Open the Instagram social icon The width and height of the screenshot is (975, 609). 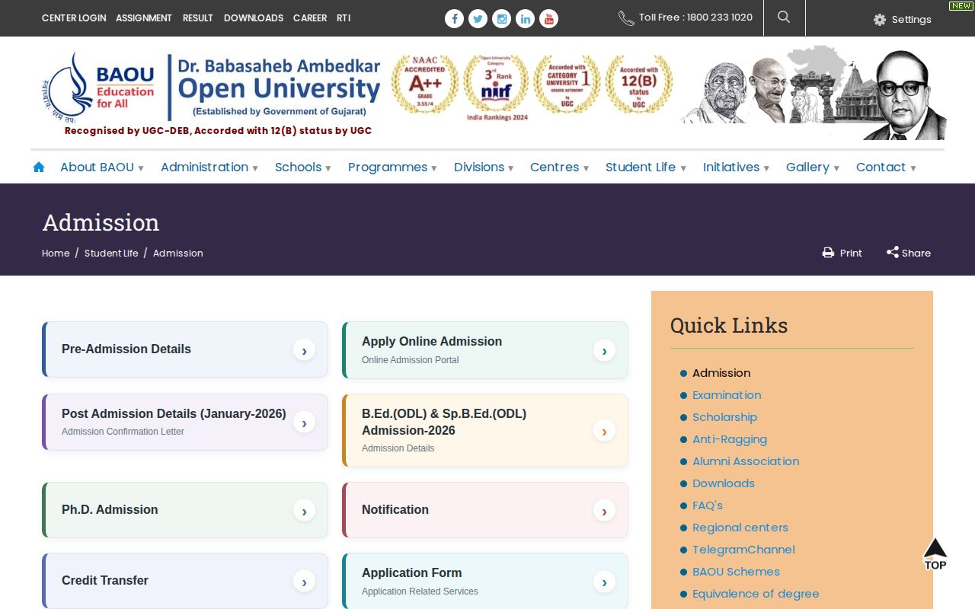(501, 18)
